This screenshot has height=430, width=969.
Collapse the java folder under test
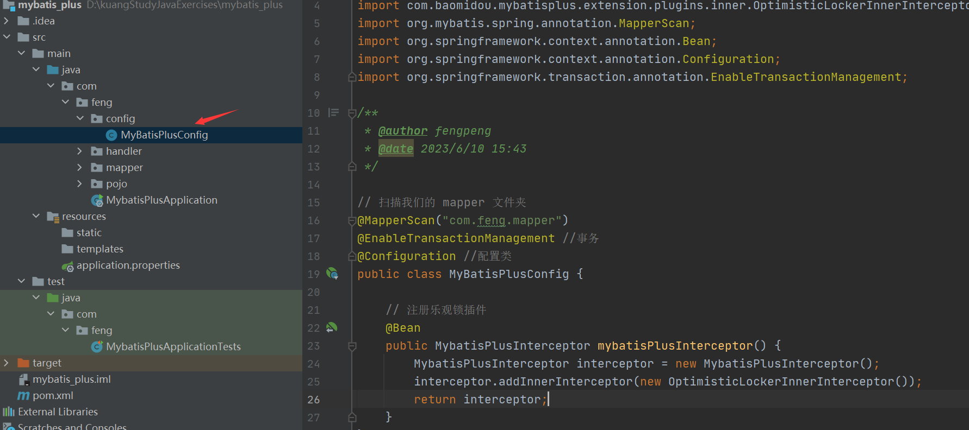coord(36,298)
